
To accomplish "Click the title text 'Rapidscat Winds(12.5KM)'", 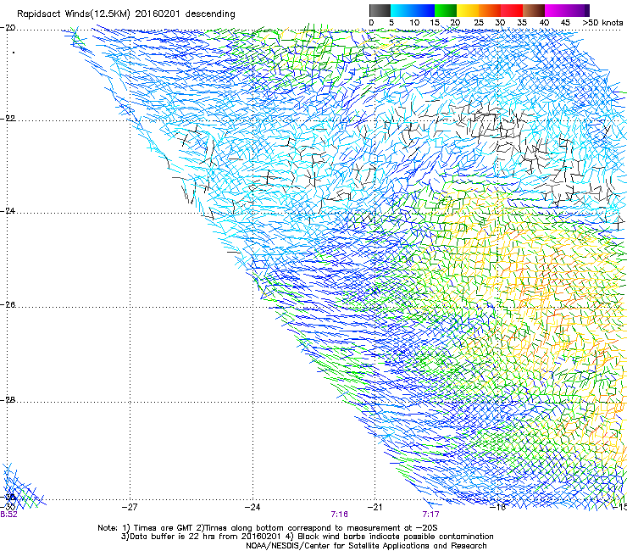I will point(74,14).
